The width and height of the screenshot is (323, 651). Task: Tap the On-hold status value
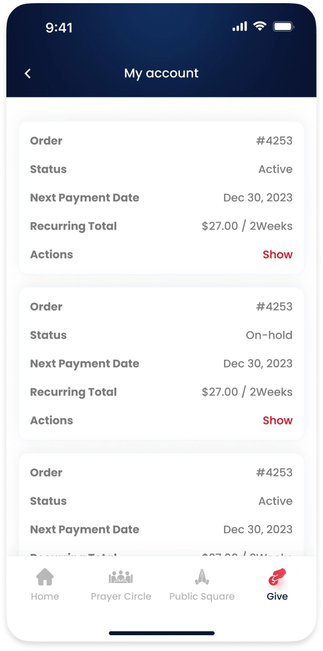269,335
